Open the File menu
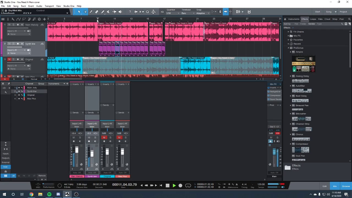Screen dimensions: 352x198 3,6
